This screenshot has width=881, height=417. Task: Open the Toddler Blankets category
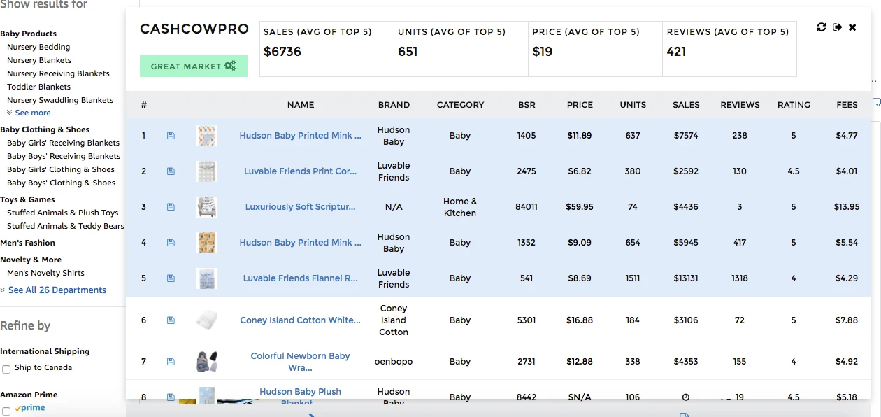[x=38, y=87]
